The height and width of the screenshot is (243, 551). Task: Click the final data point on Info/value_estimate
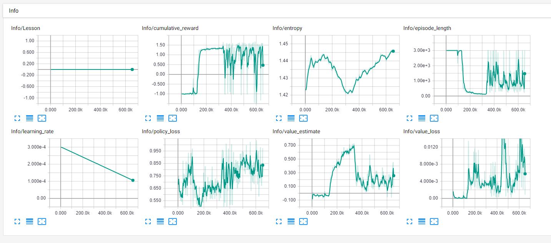point(393,175)
